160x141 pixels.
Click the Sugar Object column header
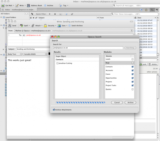point(77,56)
